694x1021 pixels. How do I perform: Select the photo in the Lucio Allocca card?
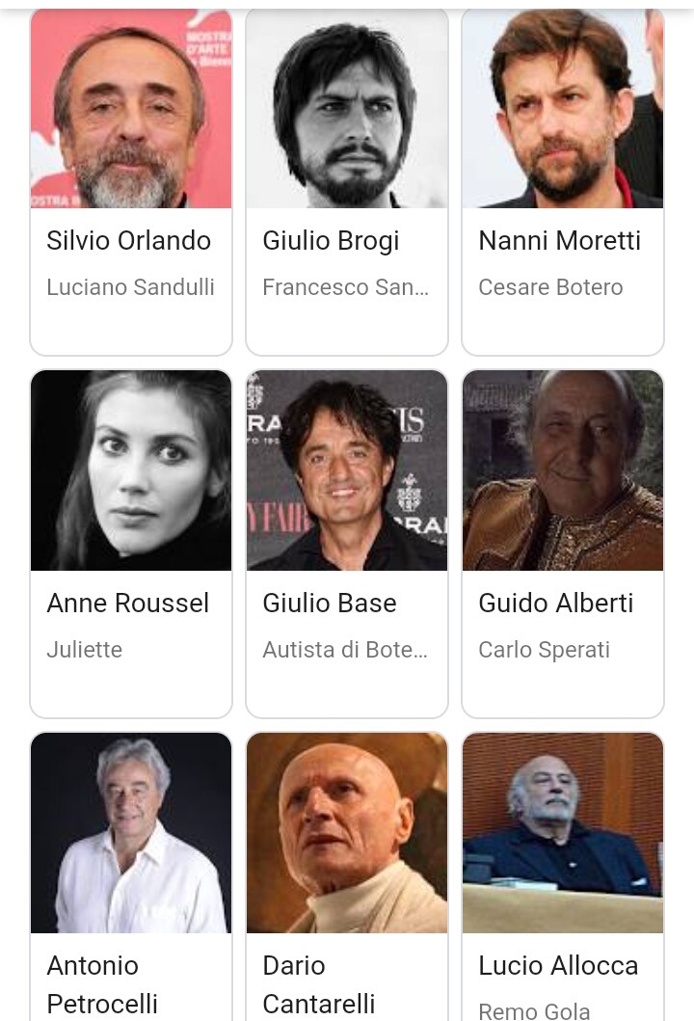pyautogui.click(x=563, y=833)
